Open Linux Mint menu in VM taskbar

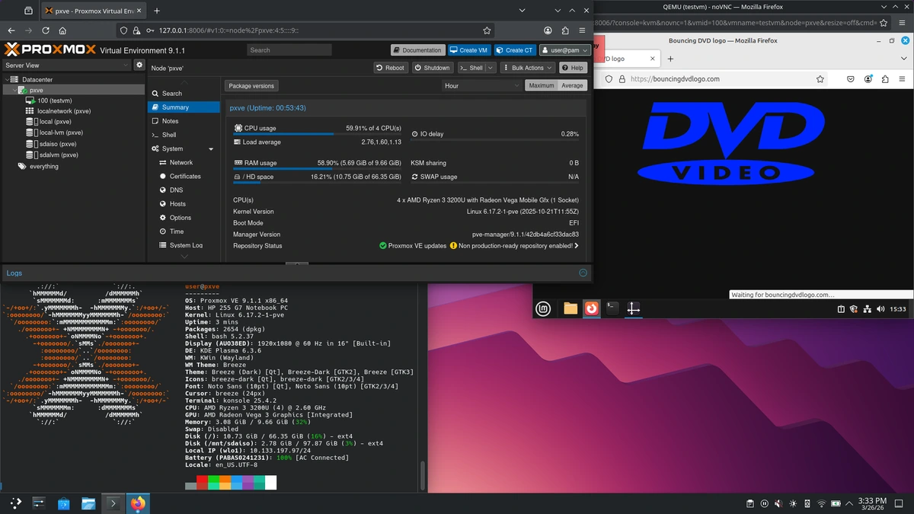(543, 308)
